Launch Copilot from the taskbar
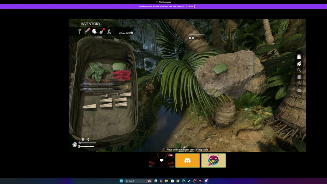Screen dimensions: 327x184 pos(161,181)
